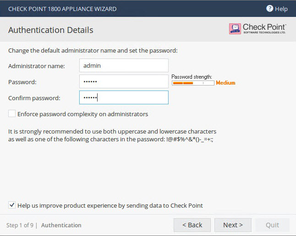The width and height of the screenshot is (296, 236).
Task: Go back with the Back button
Action: [192, 225]
